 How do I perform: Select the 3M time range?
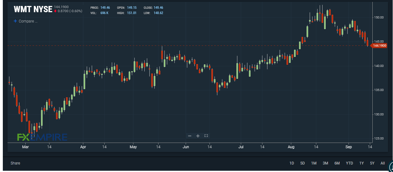(325, 163)
